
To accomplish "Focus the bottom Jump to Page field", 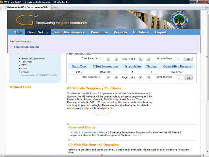I will [x=180, y=78].
